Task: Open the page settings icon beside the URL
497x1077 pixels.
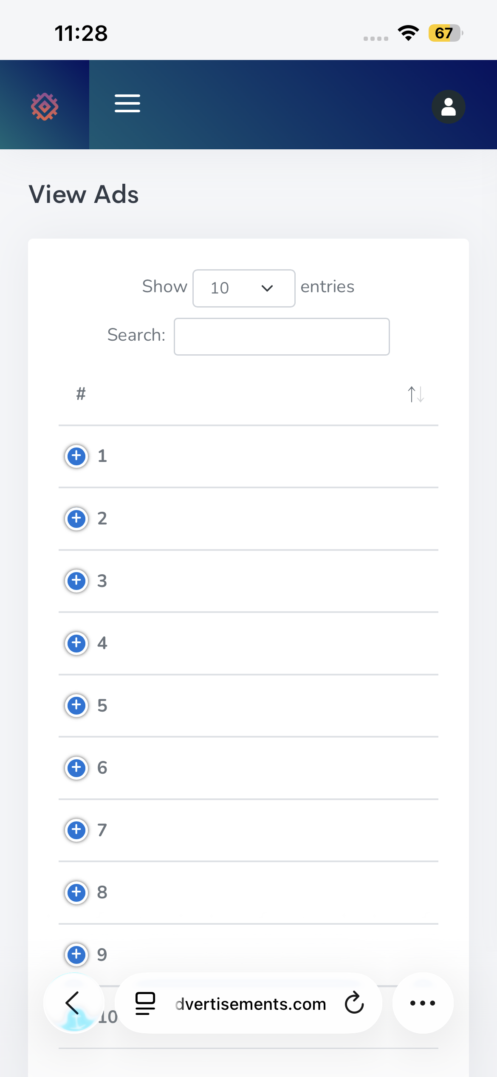Action: pos(145,1003)
